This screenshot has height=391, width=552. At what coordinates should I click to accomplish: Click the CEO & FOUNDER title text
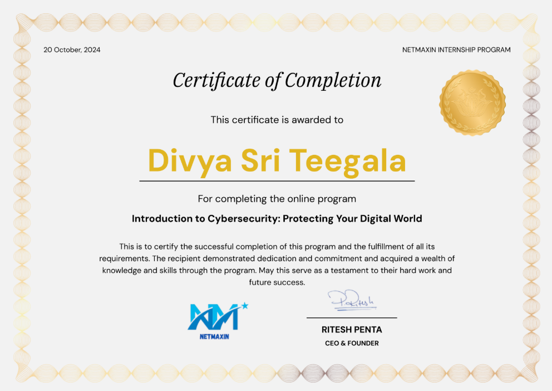[x=352, y=344]
